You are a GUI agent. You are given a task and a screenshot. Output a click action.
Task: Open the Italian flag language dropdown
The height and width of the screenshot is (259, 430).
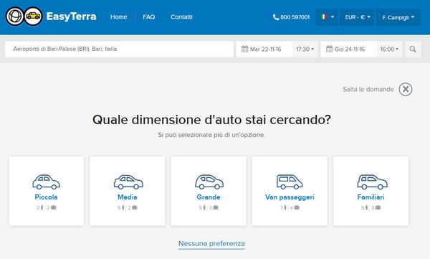click(x=327, y=17)
